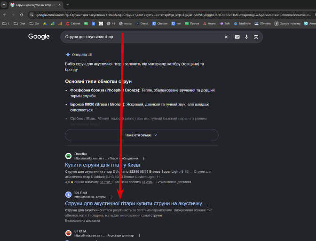Open the Asana bookmark

(209, 24)
